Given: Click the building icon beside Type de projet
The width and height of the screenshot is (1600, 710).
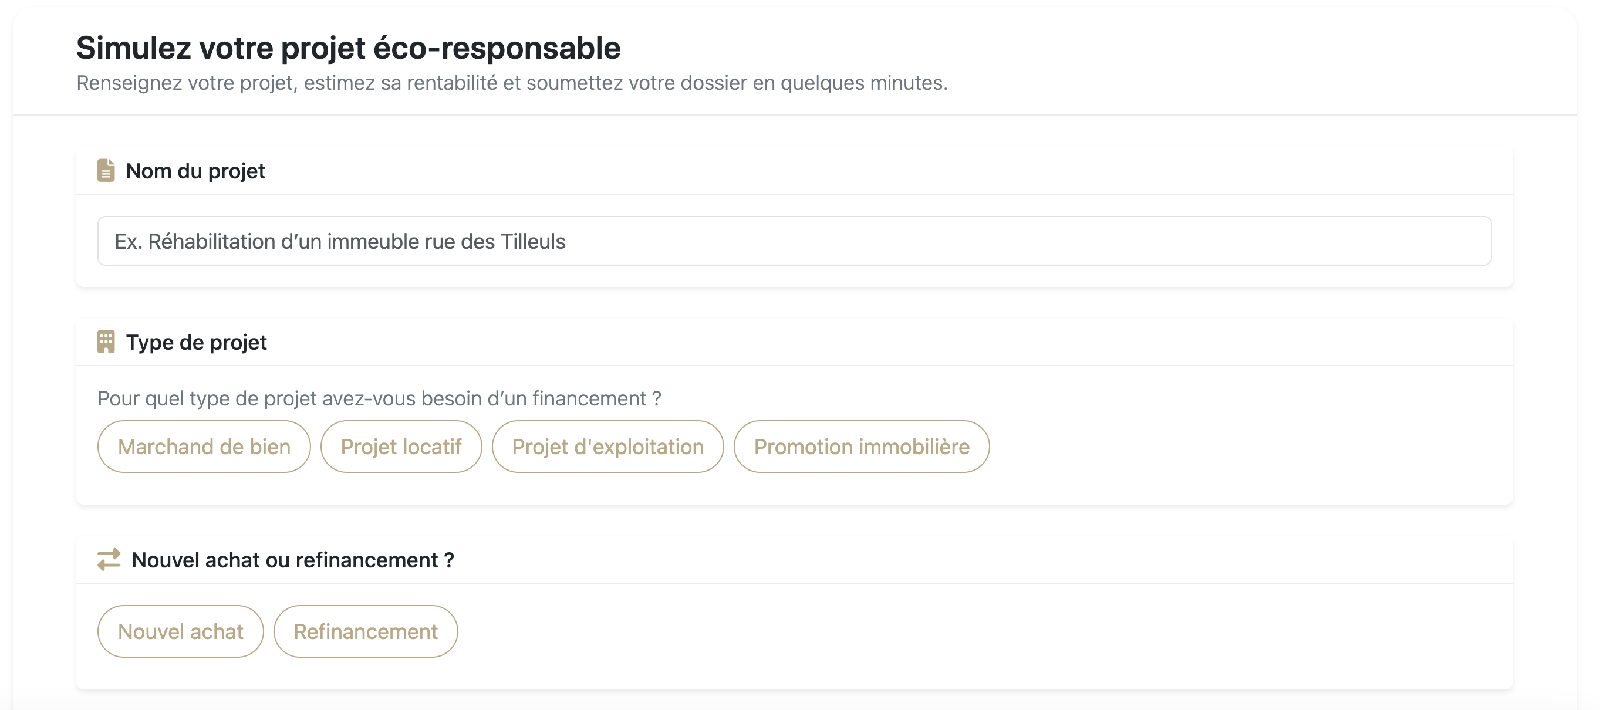Looking at the screenshot, I should (x=106, y=342).
